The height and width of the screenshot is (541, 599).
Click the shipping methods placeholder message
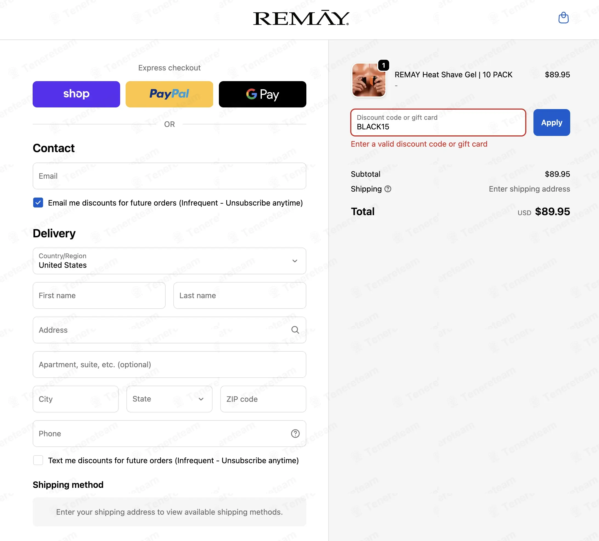[169, 512]
